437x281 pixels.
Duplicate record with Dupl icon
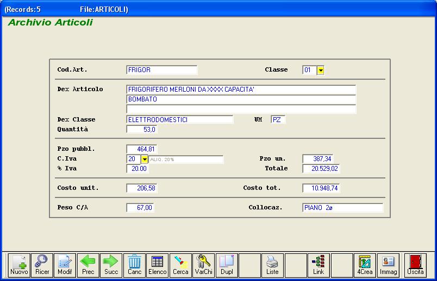[227, 265]
